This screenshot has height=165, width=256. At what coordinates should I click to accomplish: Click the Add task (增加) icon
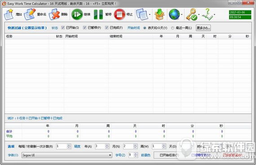[x=9, y=14]
